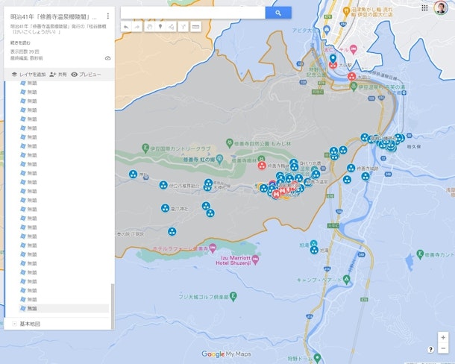Click the 共有 share button
Screen dimensions: 455x364
pyautogui.click(x=58, y=75)
